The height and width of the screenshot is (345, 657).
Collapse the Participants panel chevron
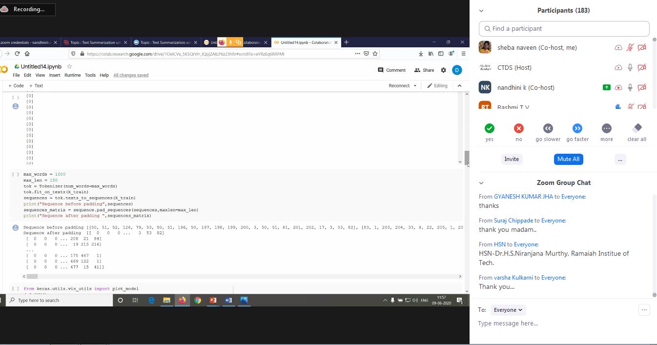click(x=481, y=10)
